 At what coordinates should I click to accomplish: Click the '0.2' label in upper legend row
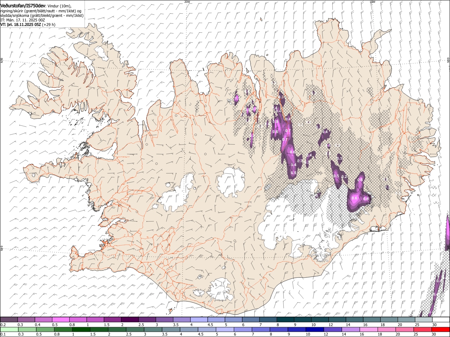(3, 325)
